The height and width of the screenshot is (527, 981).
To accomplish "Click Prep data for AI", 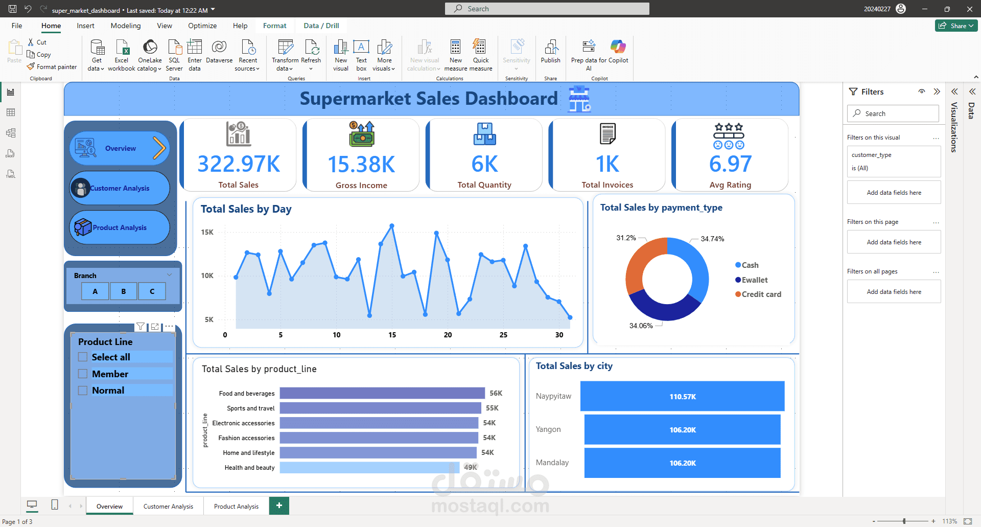I will pyautogui.click(x=589, y=55).
